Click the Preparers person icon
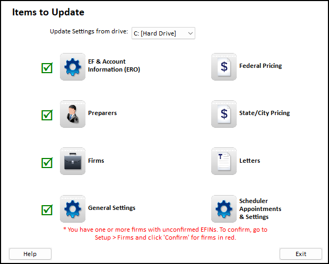The image size is (329, 264). pyautogui.click(x=73, y=114)
